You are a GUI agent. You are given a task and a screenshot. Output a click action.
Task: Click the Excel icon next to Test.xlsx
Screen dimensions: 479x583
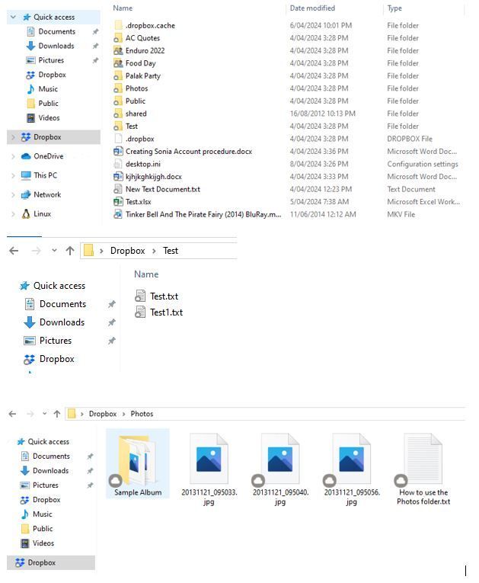point(118,202)
